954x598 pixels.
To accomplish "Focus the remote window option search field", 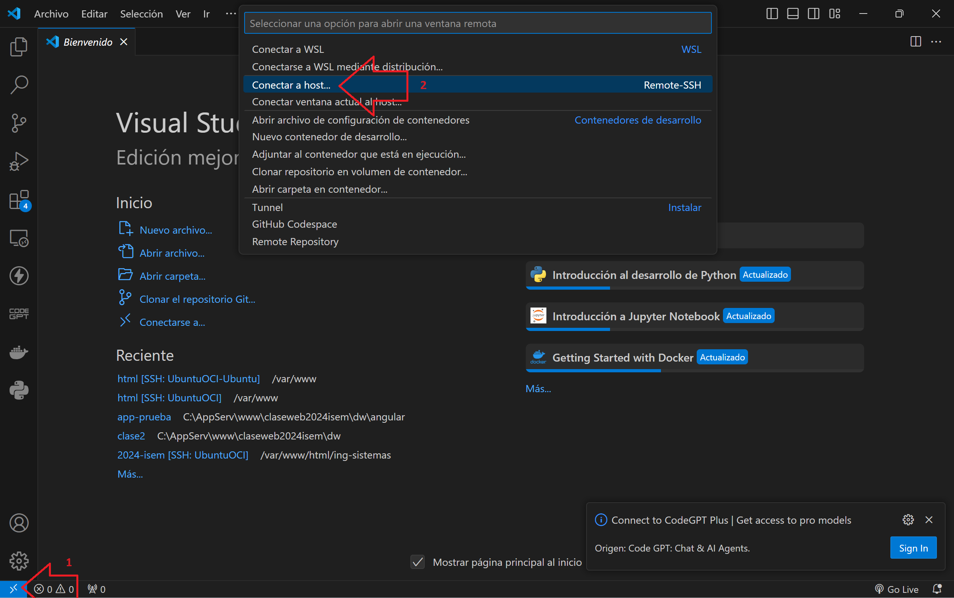I will 477,23.
